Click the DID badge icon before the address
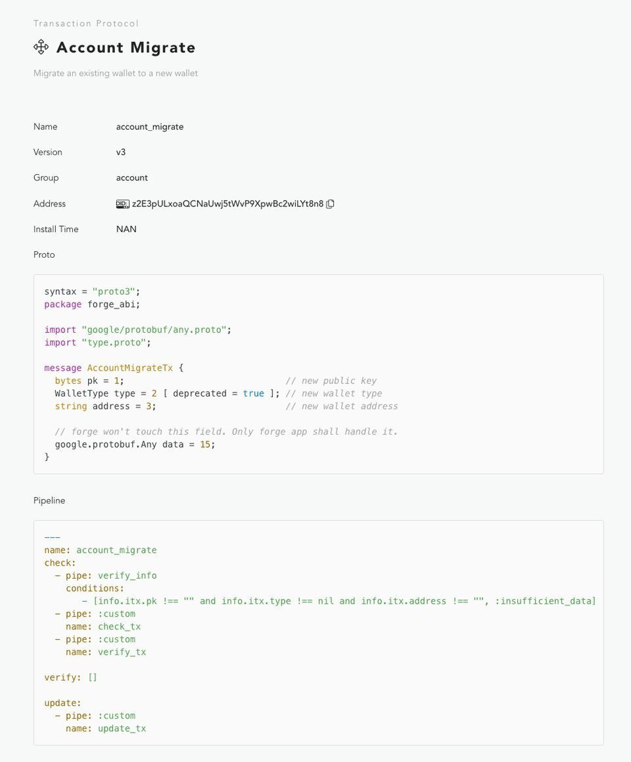The width and height of the screenshot is (631, 762). pyautogui.click(x=122, y=204)
